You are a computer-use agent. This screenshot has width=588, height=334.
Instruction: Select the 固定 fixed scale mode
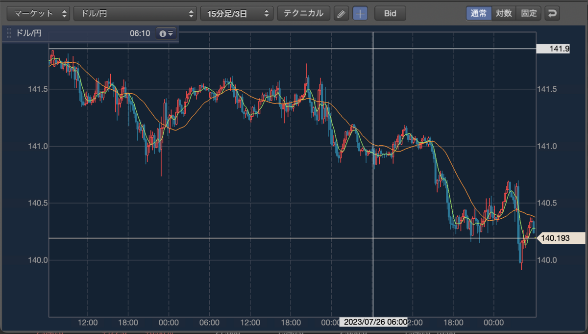(x=529, y=13)
